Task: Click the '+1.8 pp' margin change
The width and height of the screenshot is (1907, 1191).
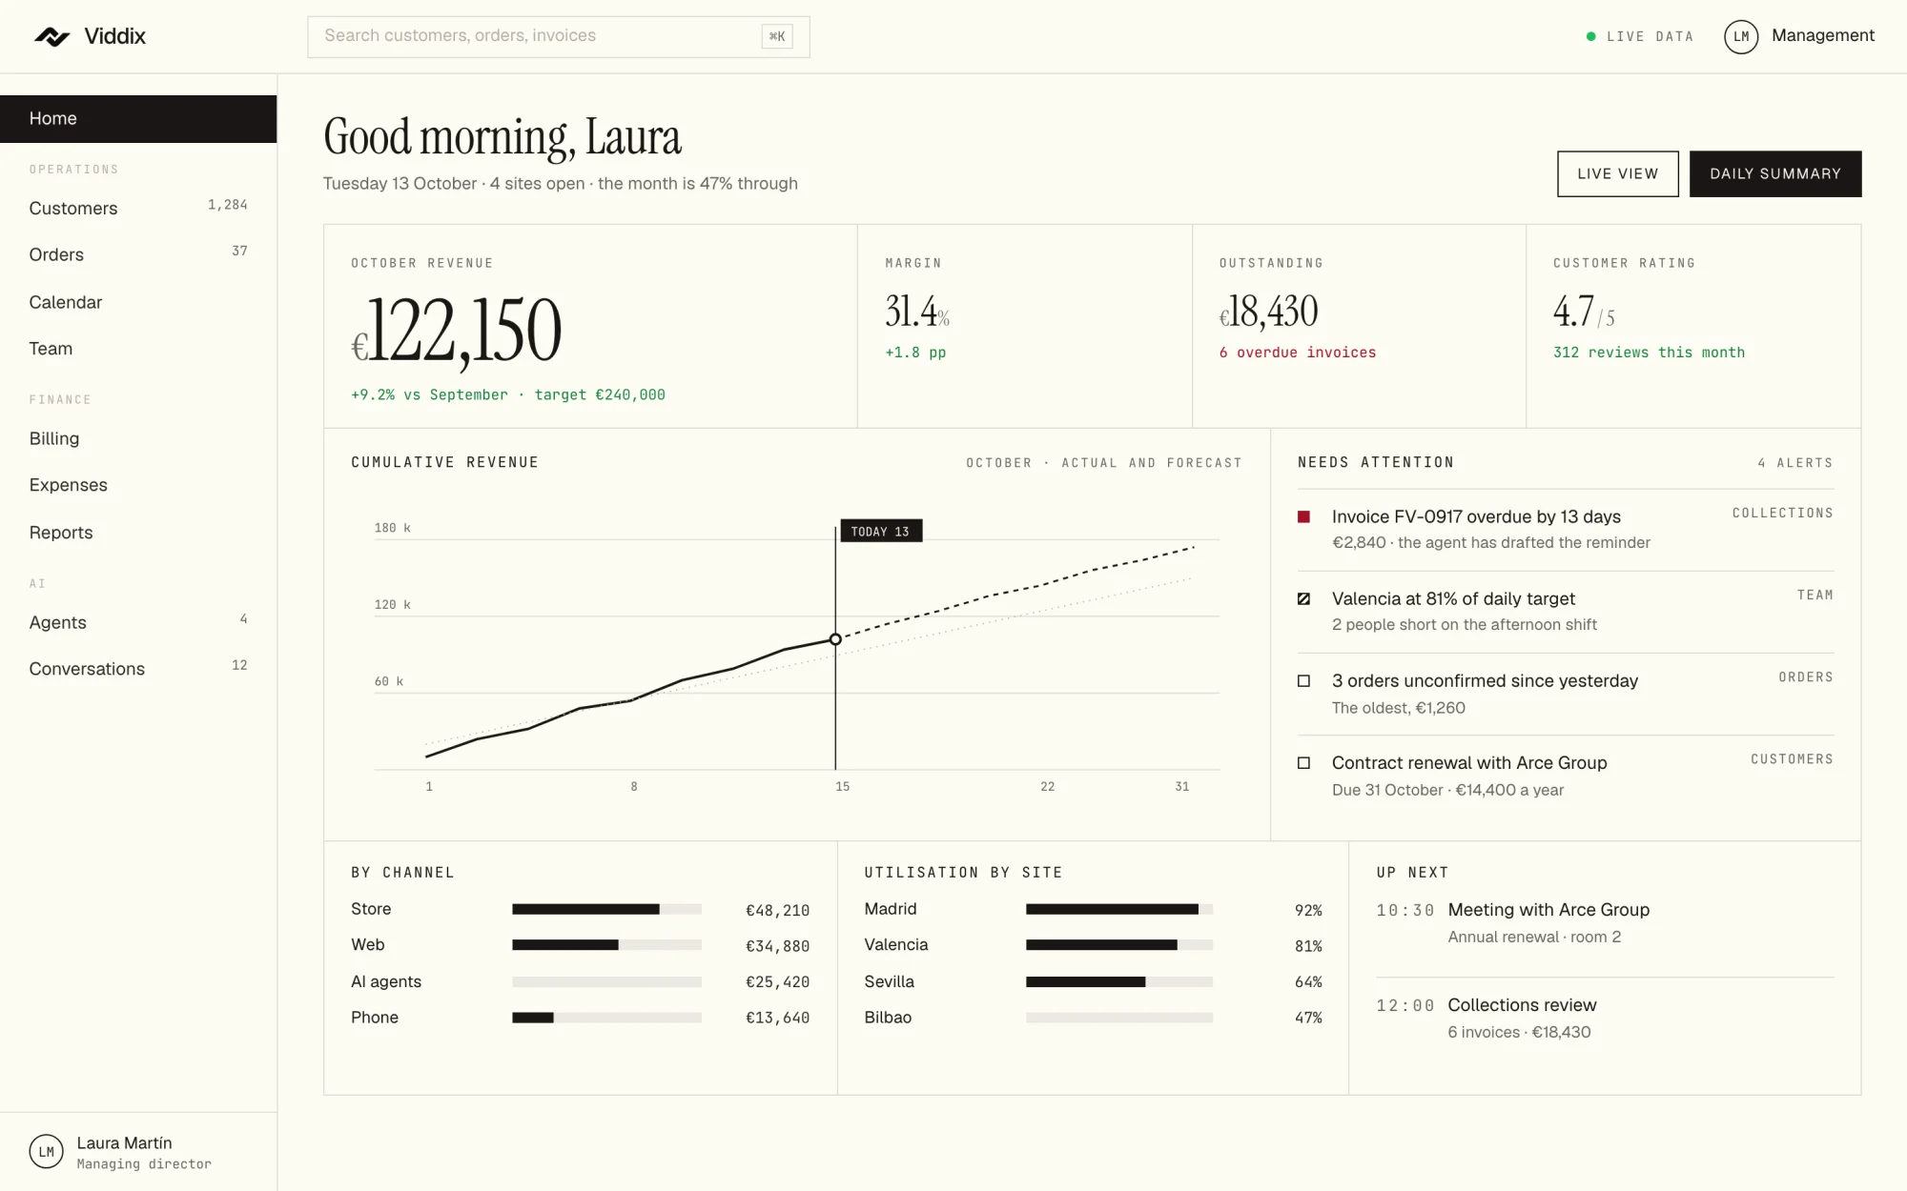Action: click(x=915, y=353)
